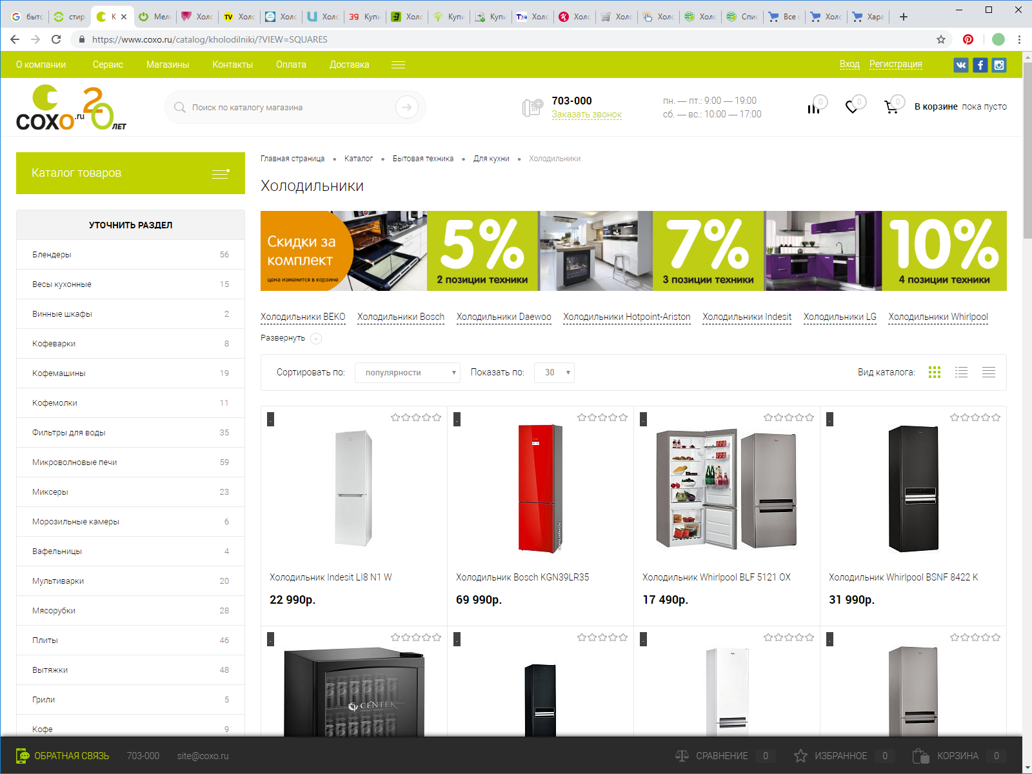Screen dimensions: 1032x774
Task: Click the shopping cart icon in header
Action: pos(891,107)
